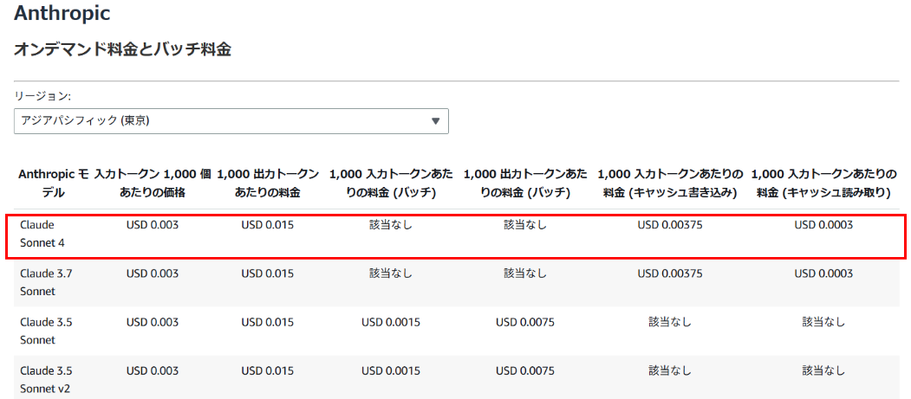
Task: Click USD 0.00375 cache write for Claude 3.7 Sonnet
Action: tap(670, 274)
